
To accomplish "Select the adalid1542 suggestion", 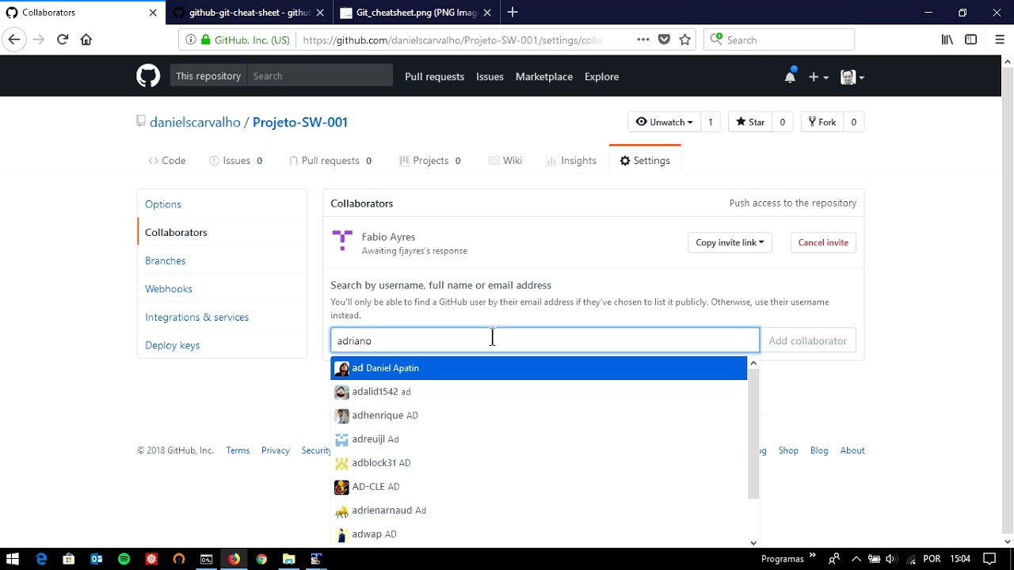I will point(539,392).
